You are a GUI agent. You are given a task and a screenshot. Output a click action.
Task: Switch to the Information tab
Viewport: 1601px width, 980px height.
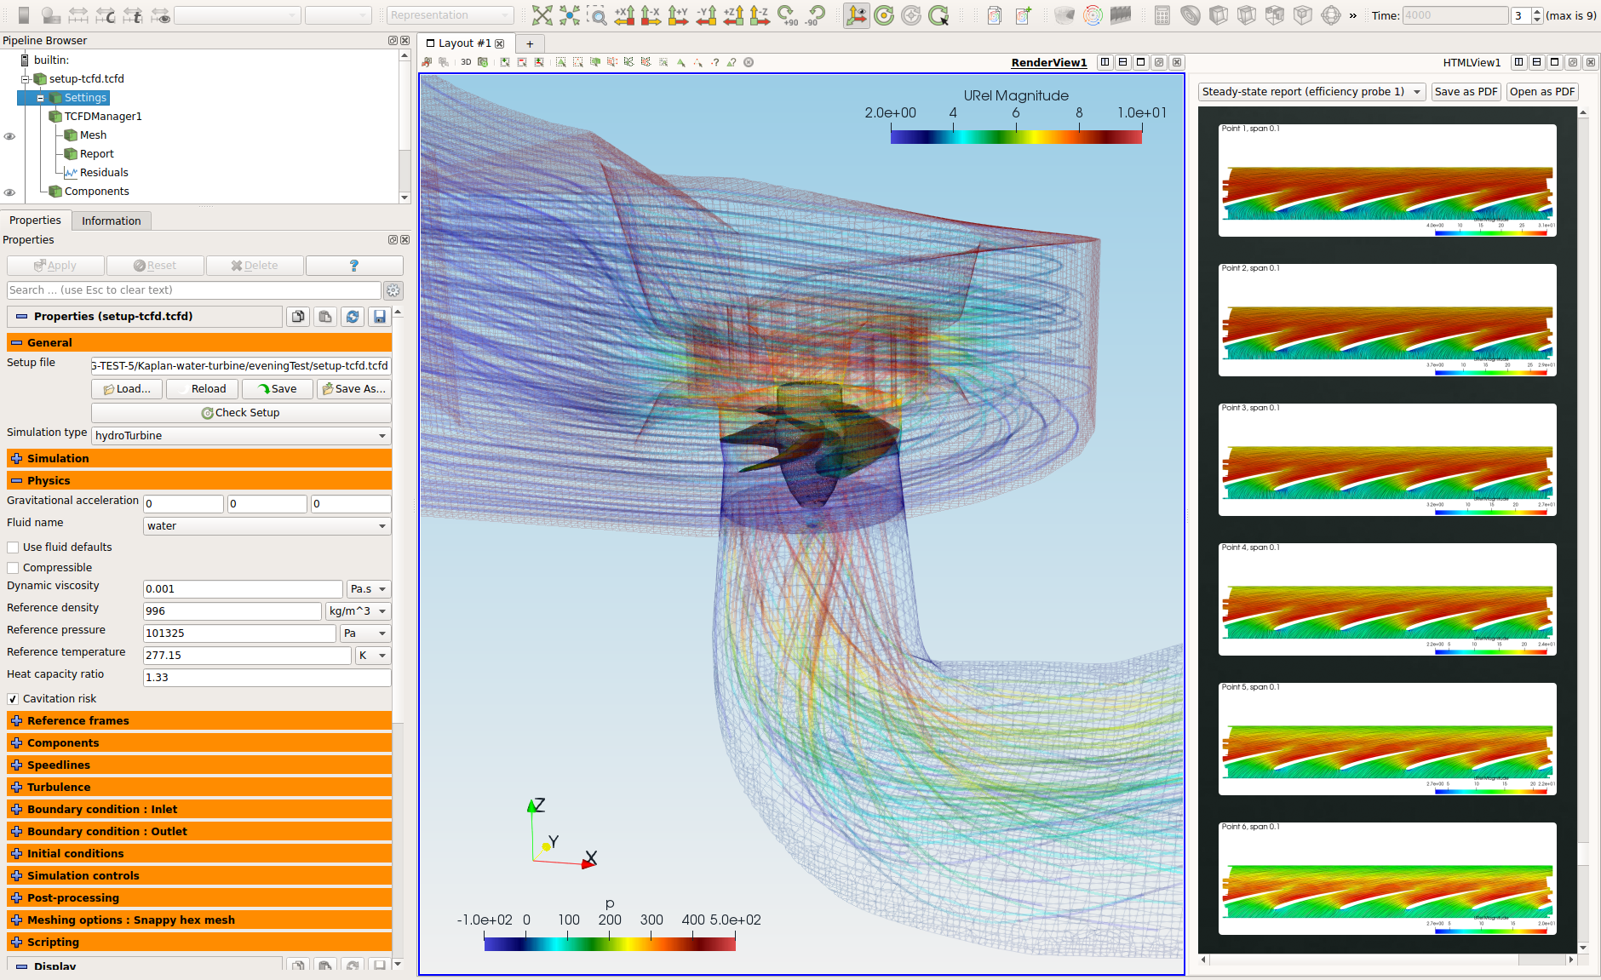click(111, 221)
